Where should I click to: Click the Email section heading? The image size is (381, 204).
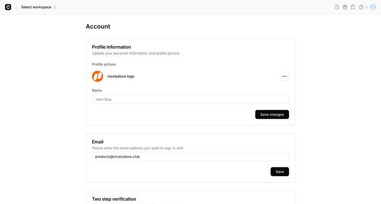click(98, 142)
